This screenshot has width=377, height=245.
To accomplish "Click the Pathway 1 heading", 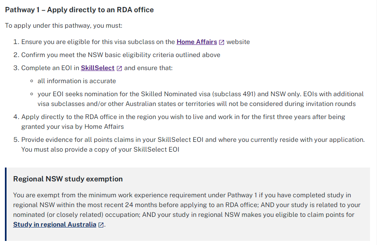I will [79, 9].
